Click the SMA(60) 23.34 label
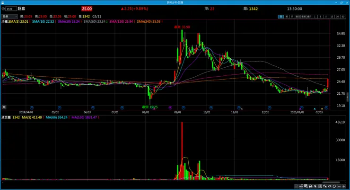 click(95, 21)
